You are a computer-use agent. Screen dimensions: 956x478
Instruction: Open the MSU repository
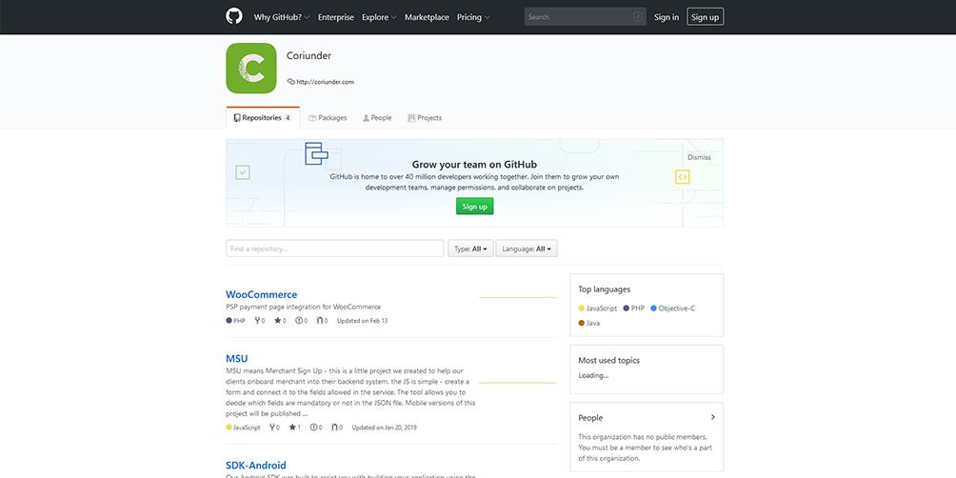tap(237, 358)
